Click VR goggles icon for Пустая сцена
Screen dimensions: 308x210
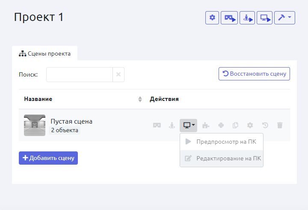click(157, 125)
